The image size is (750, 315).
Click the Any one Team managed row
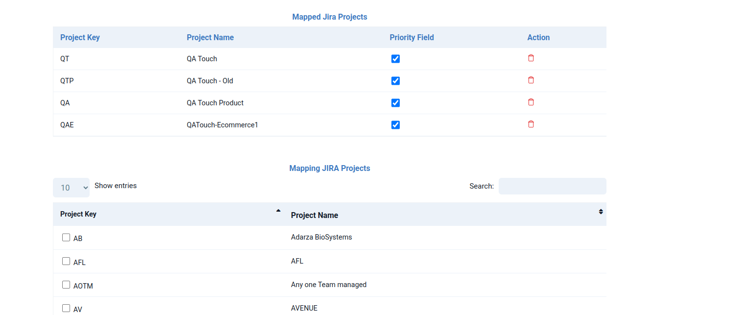[x=329, y=285]
